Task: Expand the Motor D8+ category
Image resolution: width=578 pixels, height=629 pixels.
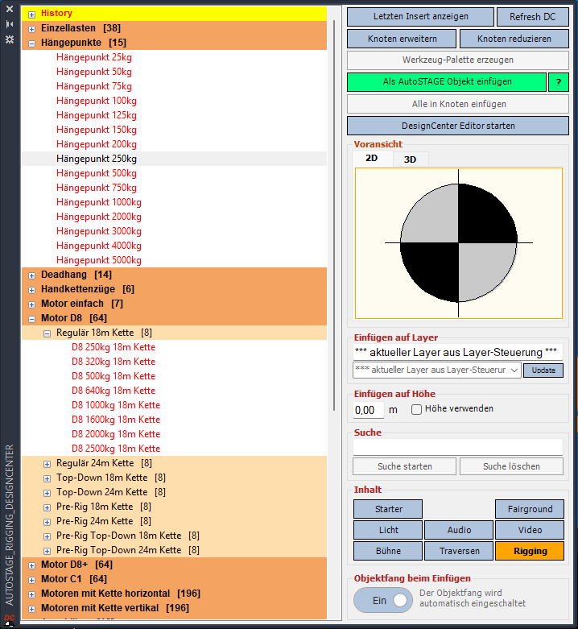Action: click(x=32, y=565)
